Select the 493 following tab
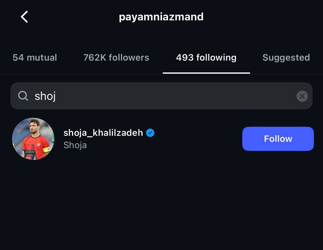Viewport: 323px width, 250px height. (206, 58)
